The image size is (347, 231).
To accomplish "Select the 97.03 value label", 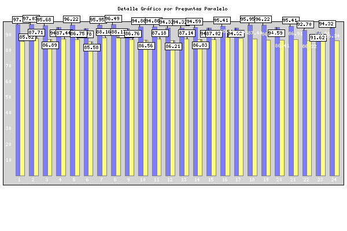I will point(31,18).
